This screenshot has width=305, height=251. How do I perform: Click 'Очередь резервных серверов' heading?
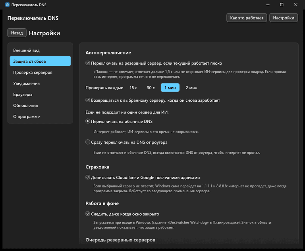(120, 240)
